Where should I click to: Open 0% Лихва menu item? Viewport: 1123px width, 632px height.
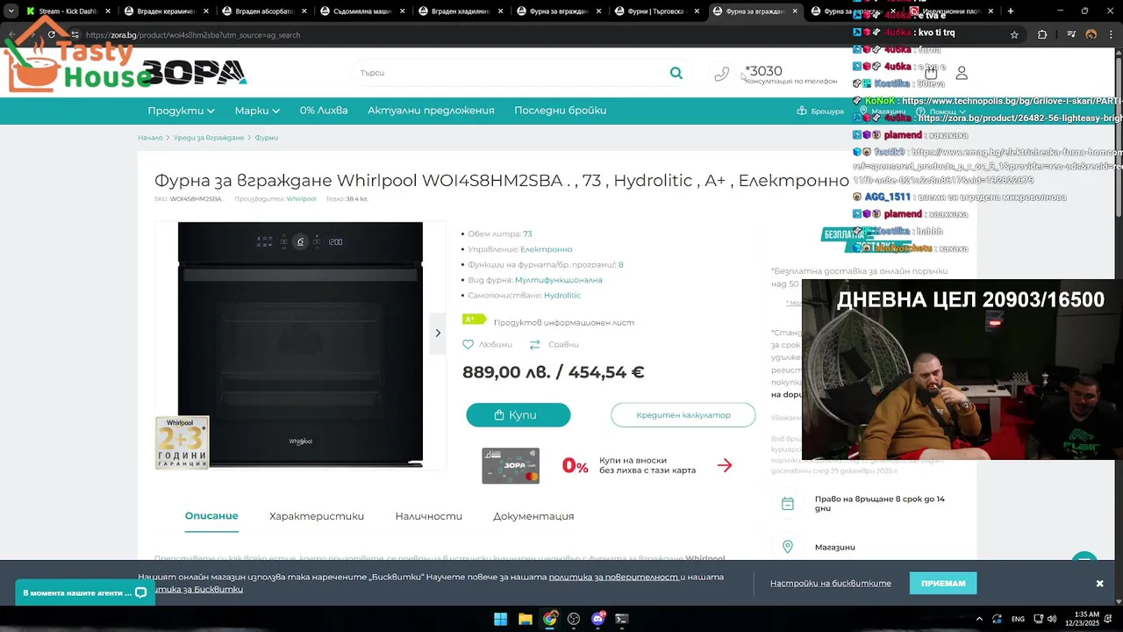pyautogui.click(x=324, y=111)
